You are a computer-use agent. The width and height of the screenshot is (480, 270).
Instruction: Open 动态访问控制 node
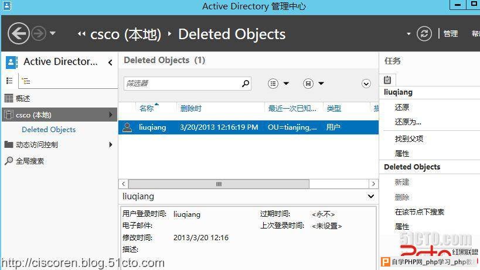pos(37,144)
